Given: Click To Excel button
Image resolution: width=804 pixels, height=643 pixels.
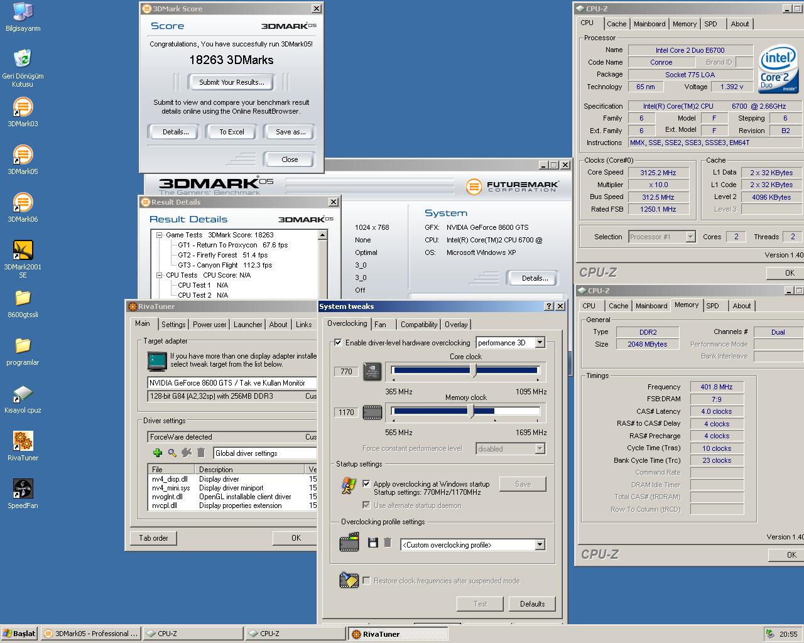Looking at the screenshot, I should [232, 132].
